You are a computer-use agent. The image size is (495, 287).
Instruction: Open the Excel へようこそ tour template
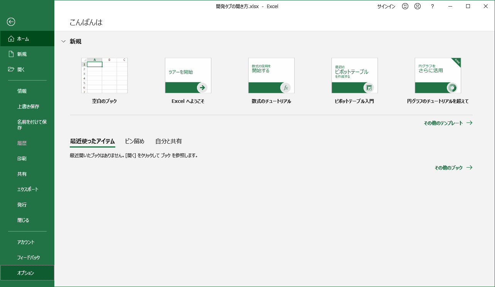tap(188, 76)
